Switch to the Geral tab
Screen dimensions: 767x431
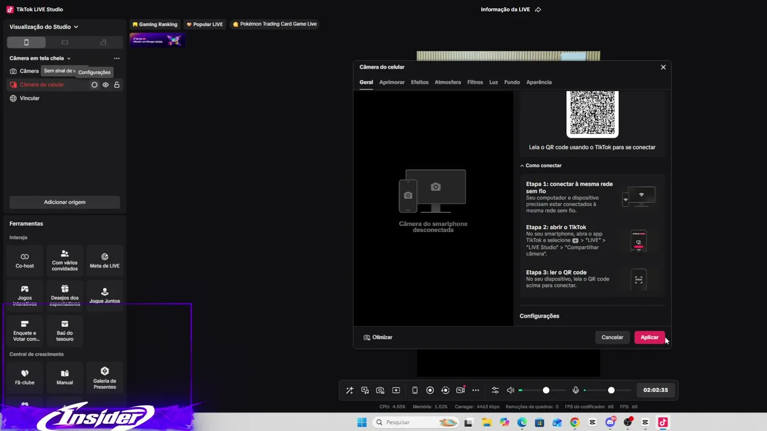pos(366,82)
